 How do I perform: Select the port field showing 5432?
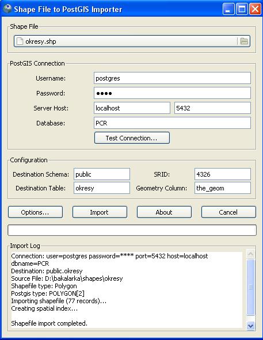[212, 108]
